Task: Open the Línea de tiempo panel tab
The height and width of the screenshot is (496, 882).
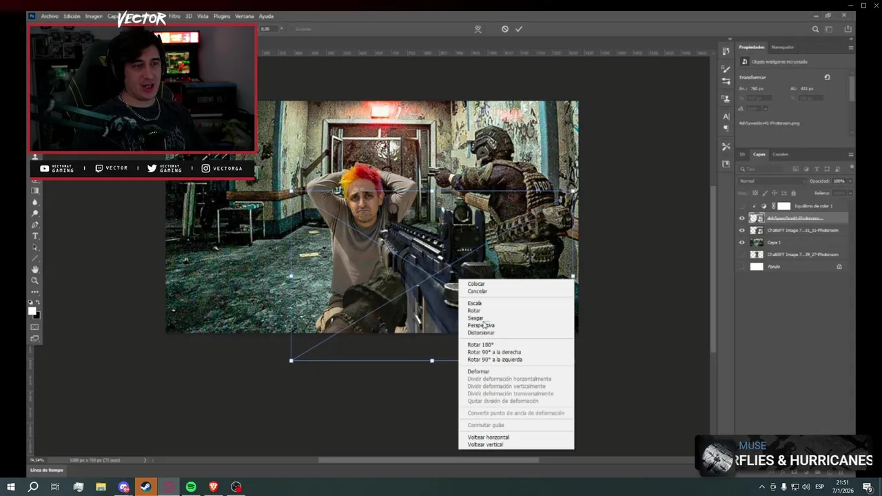Action: pyautogui.click(x=47, y=470)
